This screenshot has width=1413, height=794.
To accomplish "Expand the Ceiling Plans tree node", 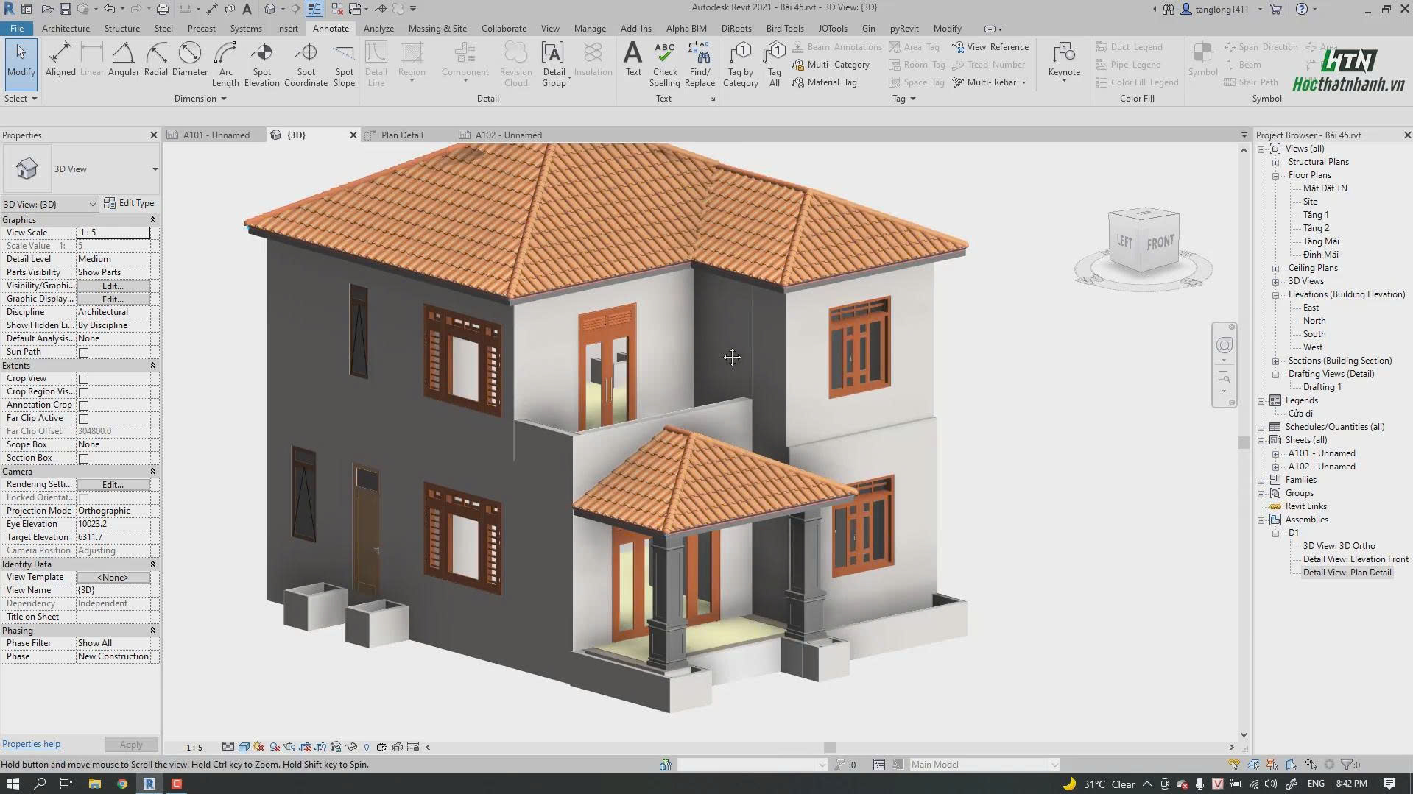I will (x=1276, y=268).
